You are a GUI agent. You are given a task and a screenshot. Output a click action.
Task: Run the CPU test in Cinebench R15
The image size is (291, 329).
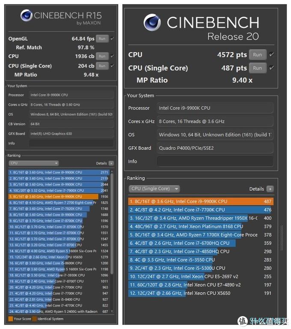tap(102, 56)
